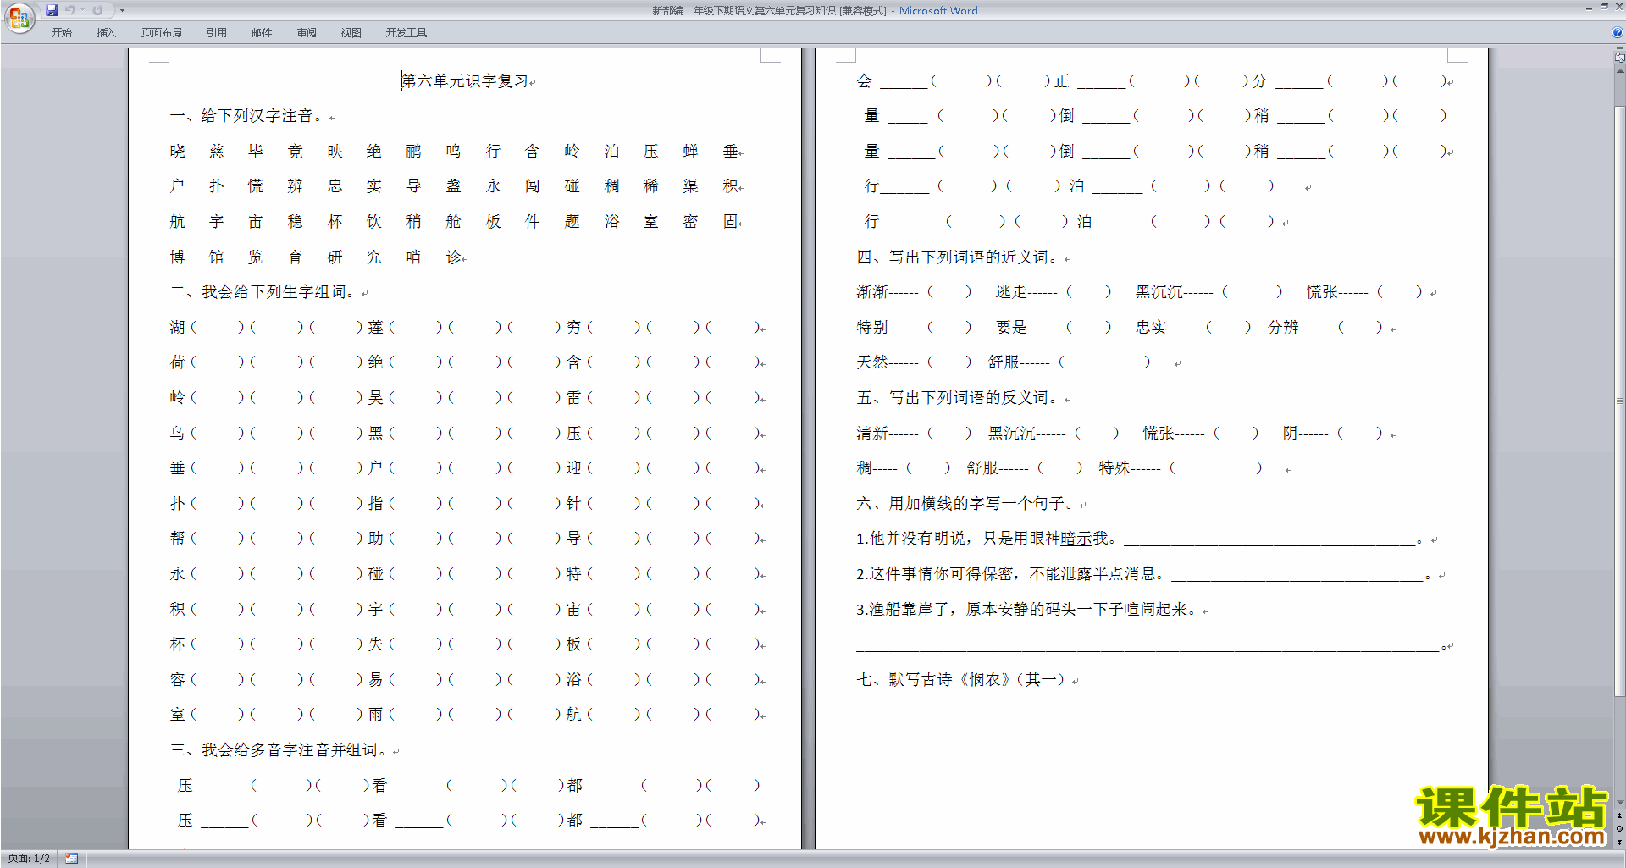Switch to the 插入 ribbon tab

(x=106, y=32)
